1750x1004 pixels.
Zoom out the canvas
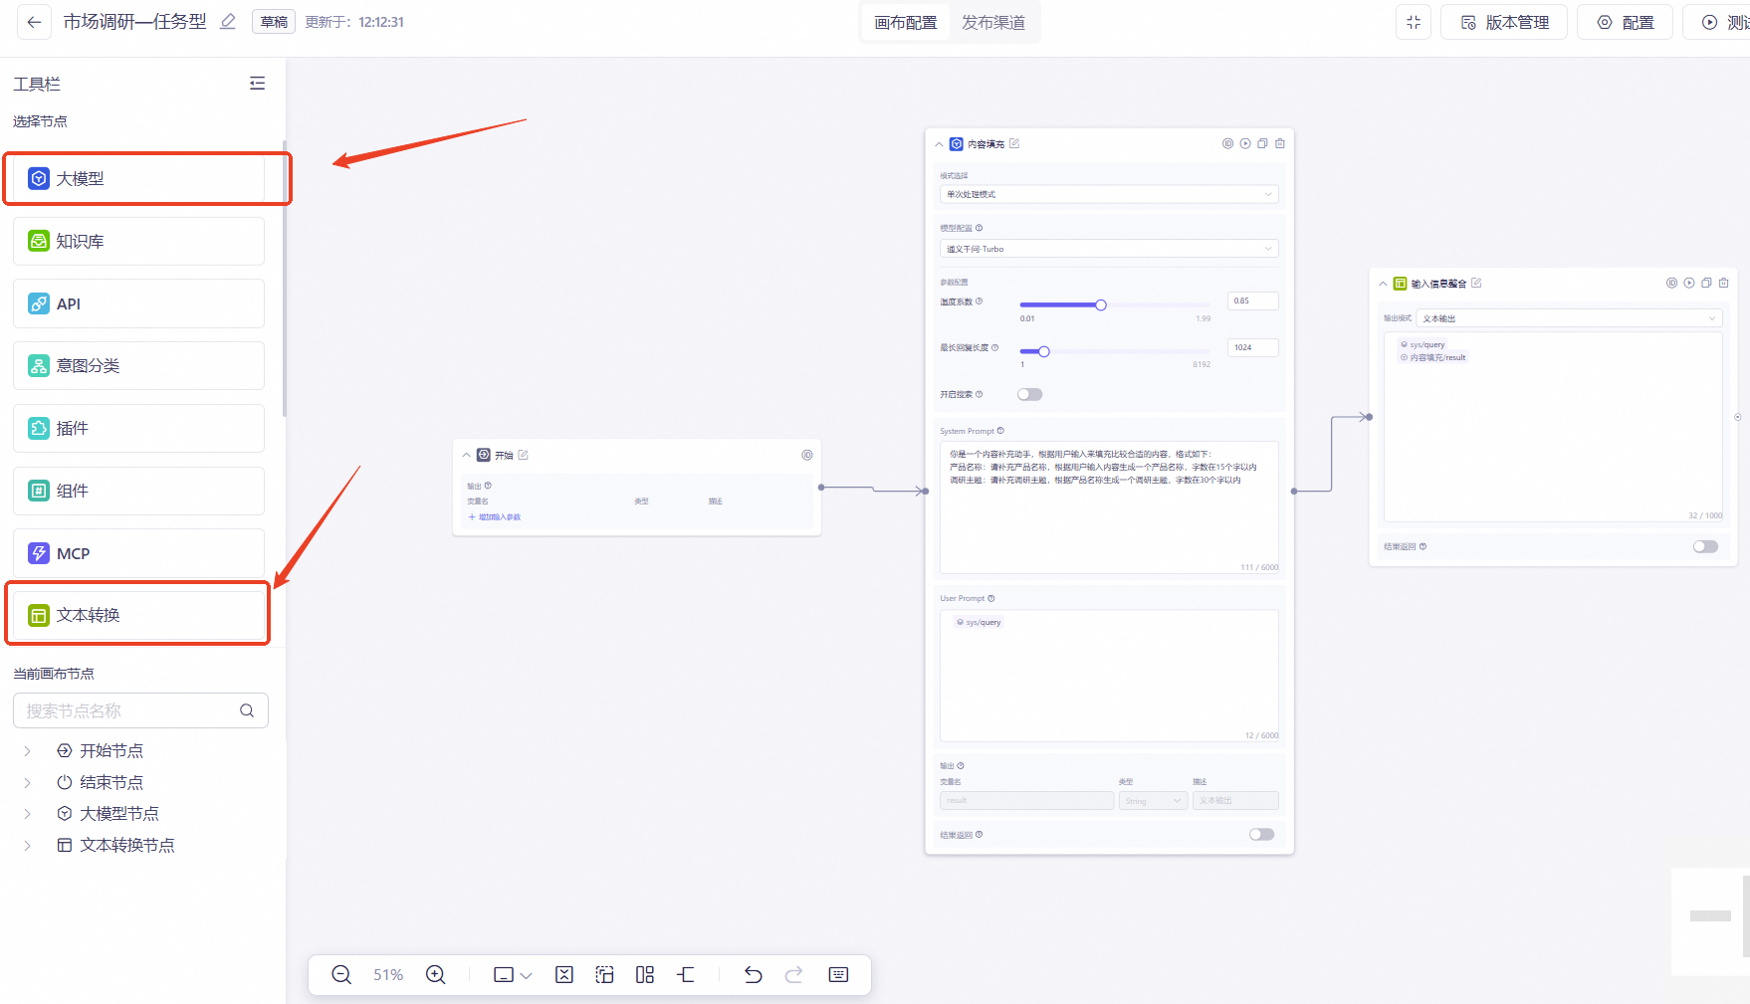coord(341,975)
